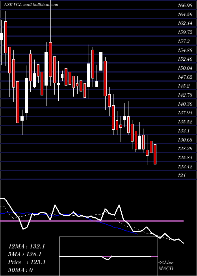The height and width of the screenshot is (276, 197).
Task: Click the '12MA : 132.1' indicator value
Action: [x=26, y=246]
